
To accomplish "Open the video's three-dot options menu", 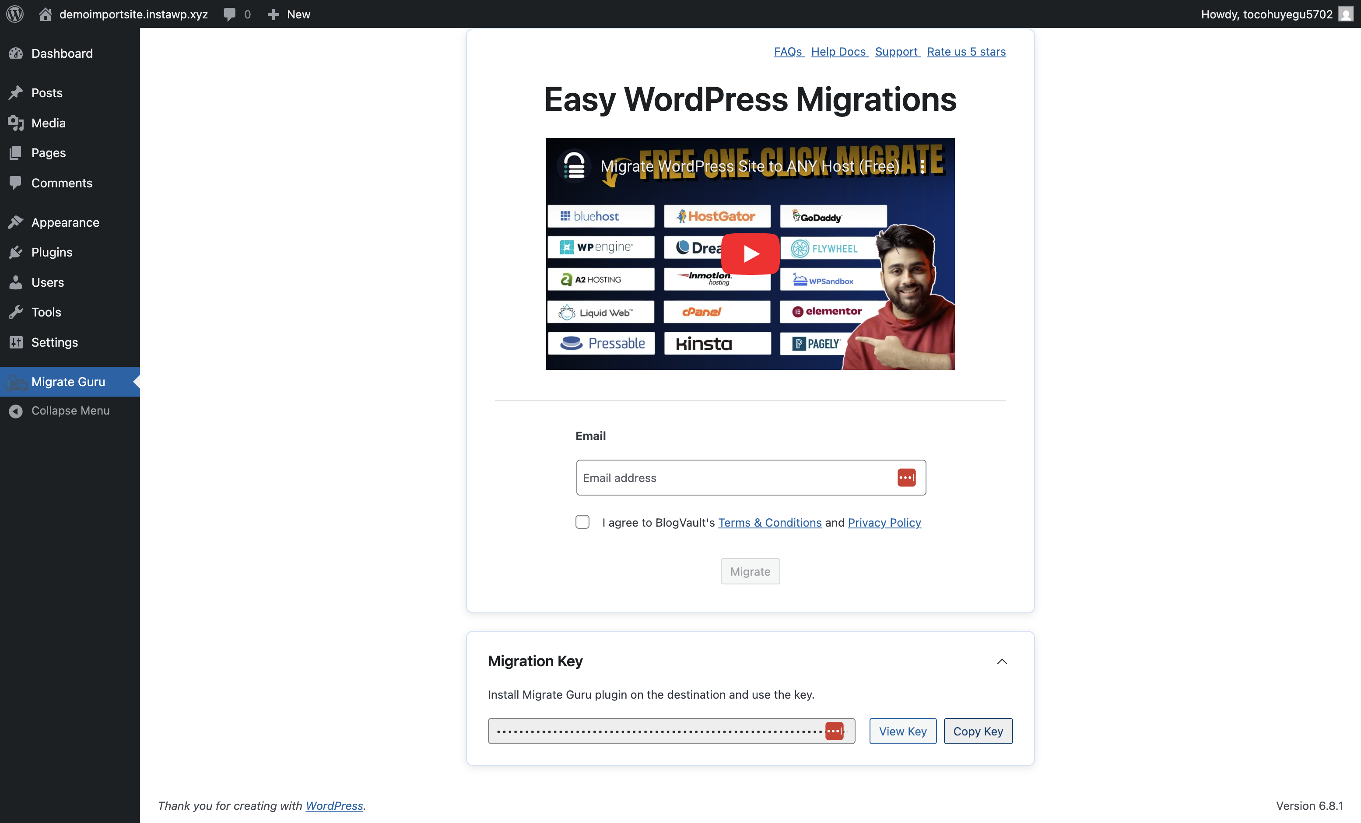I will [923, 166].
